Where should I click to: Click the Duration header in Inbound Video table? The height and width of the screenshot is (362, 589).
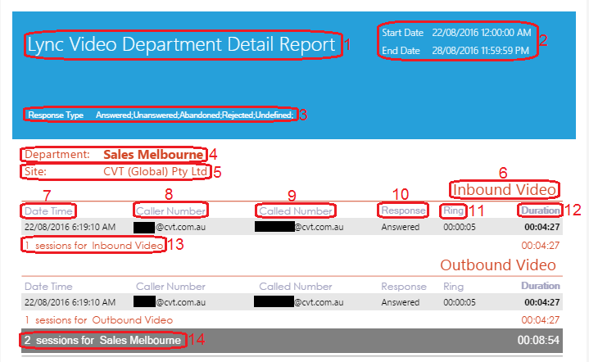click(540, 210)
